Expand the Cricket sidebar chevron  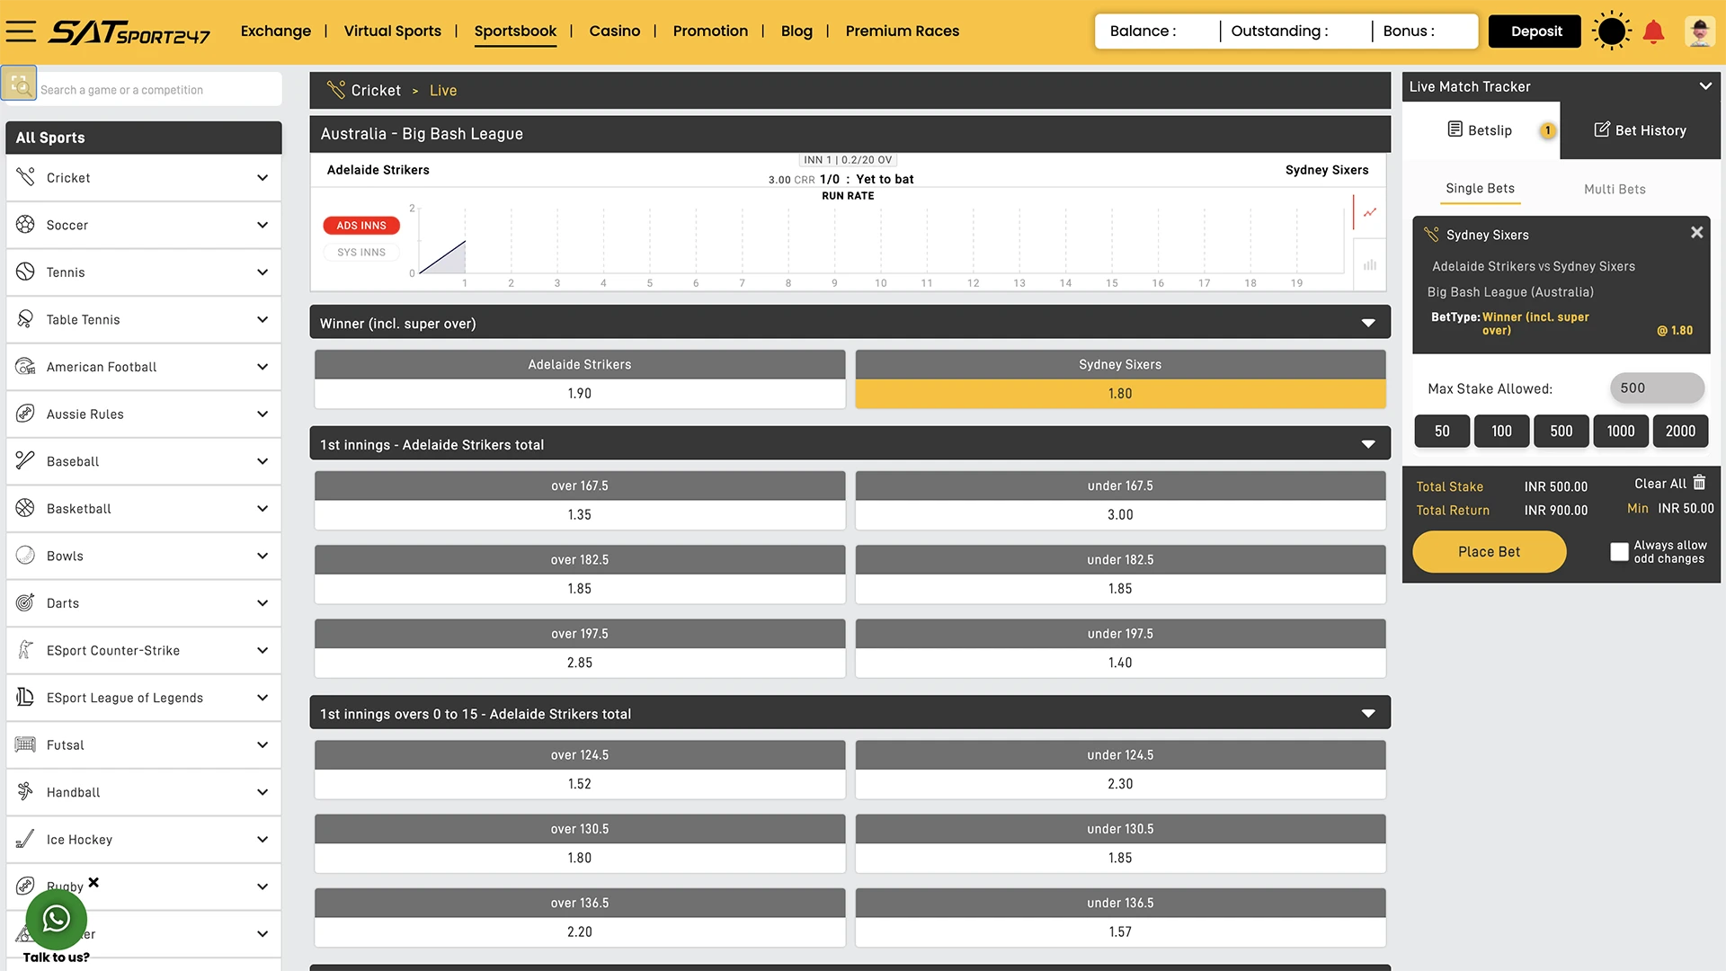click(x=262, y=178)
